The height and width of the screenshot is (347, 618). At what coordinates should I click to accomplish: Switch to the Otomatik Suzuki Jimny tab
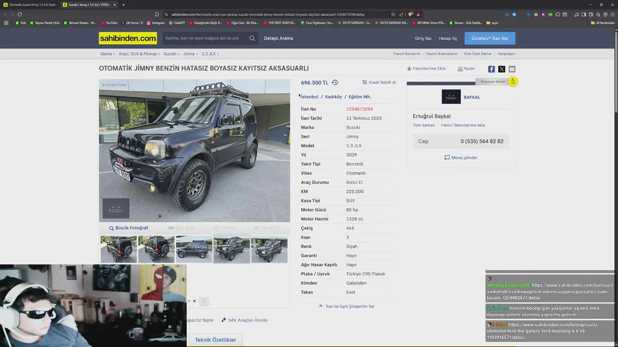(29, 5)
